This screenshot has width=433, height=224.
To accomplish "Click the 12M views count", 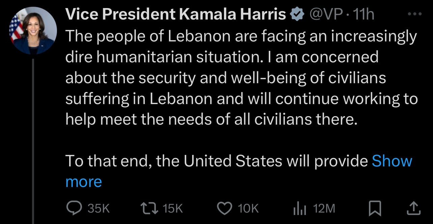I will pyautogui.click(x=324, y=209).
